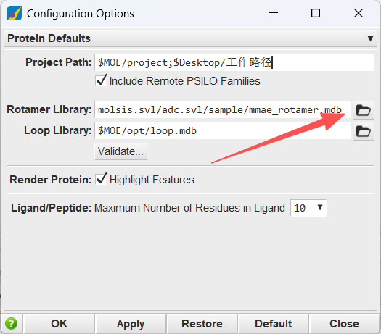This screenshot has width=381, height=334.
Task: Open folder browser for Loop Library
Action: point(364,131)
